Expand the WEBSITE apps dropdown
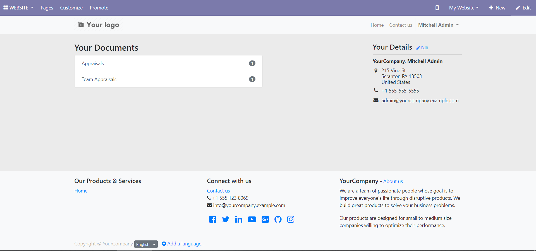Viewport: 536px width, 251px height. coord(18,8)
